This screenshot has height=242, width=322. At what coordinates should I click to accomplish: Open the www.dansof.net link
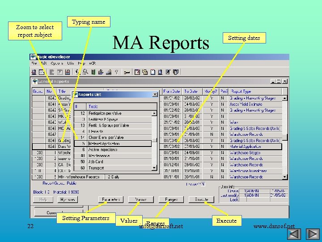coord(274,226)
